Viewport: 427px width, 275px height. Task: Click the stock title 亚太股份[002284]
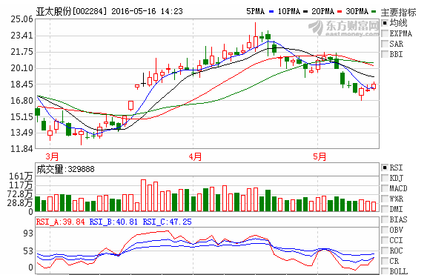coord(72,11)
